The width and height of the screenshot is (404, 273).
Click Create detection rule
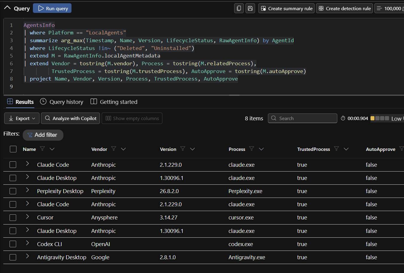click(344, 8)
